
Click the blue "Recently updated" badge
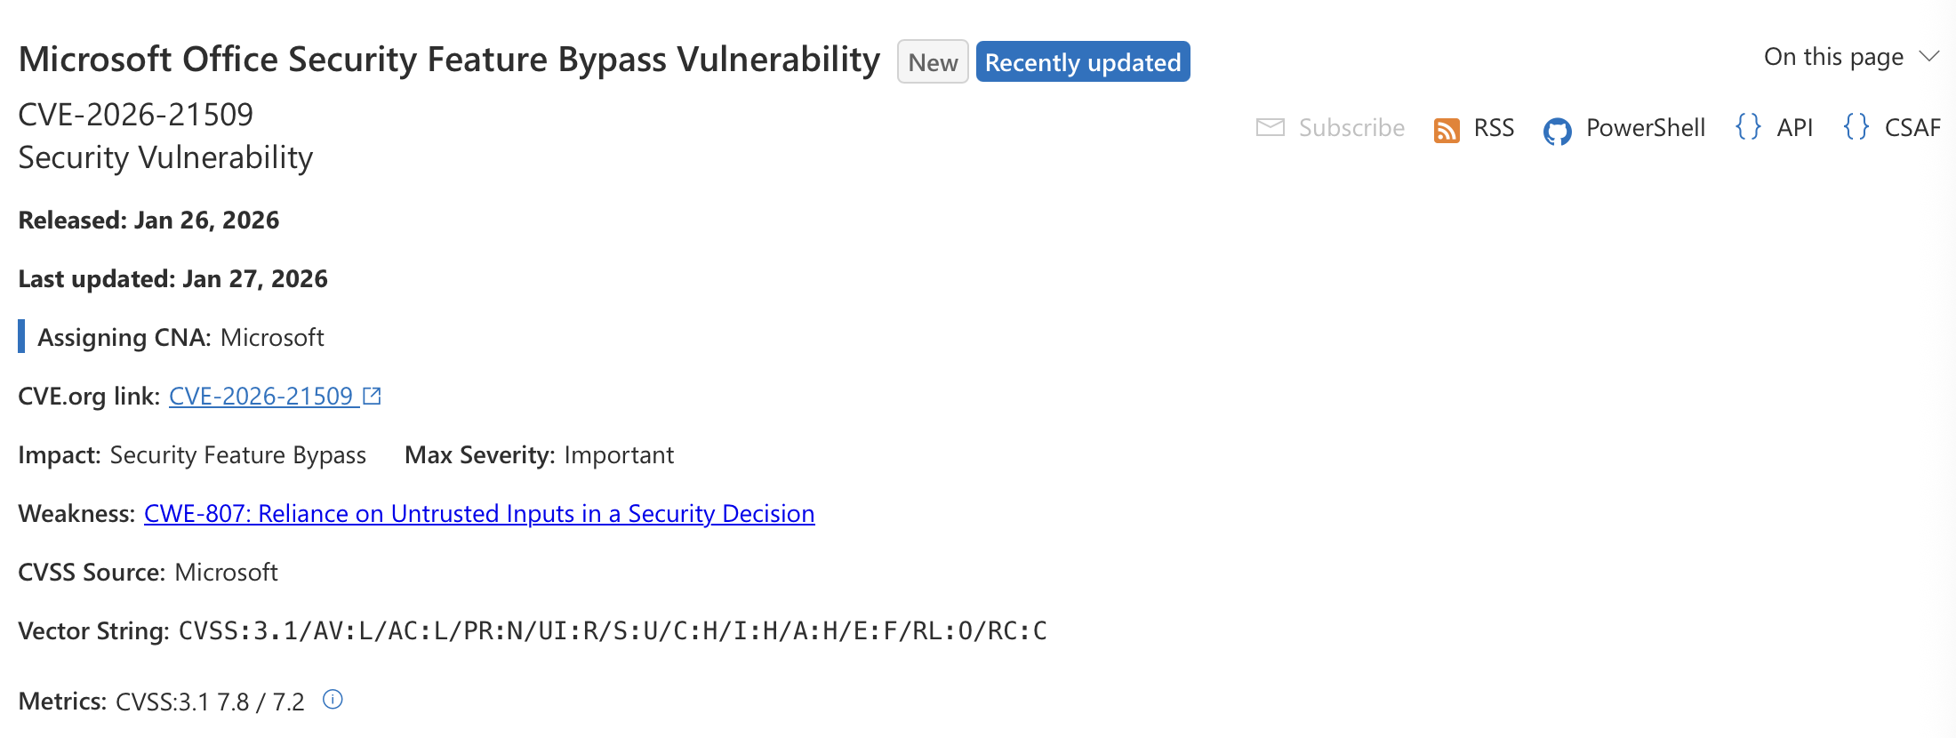click(x=1083, y=62)
